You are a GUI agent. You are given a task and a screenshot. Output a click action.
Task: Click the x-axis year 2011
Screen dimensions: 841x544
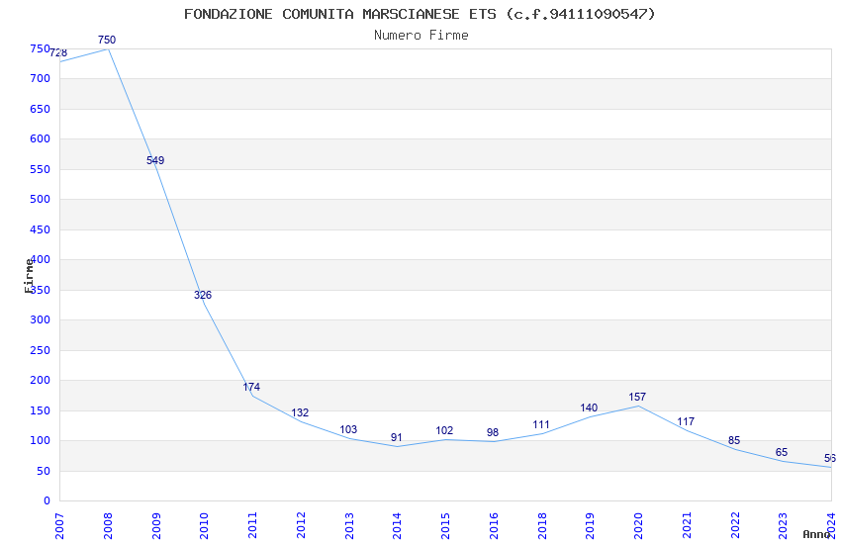point(252,526)
